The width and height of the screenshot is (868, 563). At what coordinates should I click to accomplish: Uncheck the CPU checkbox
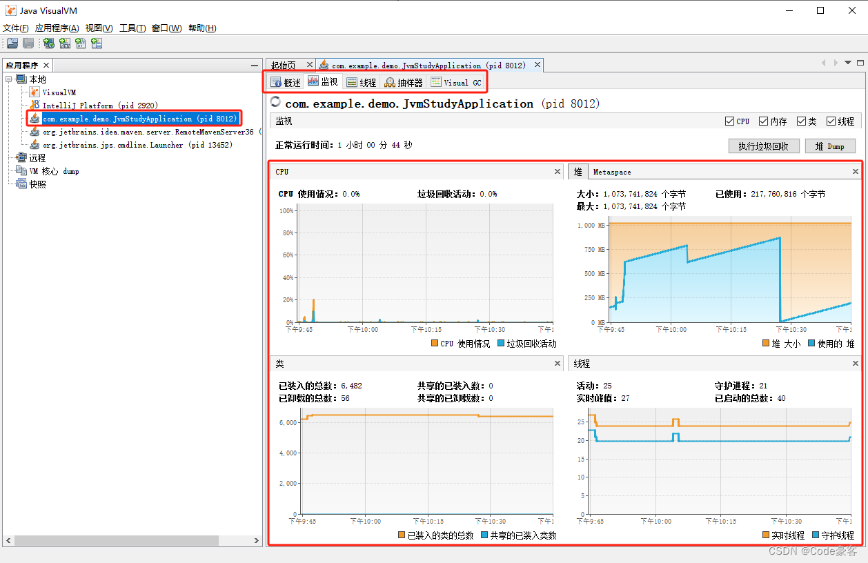730,121
